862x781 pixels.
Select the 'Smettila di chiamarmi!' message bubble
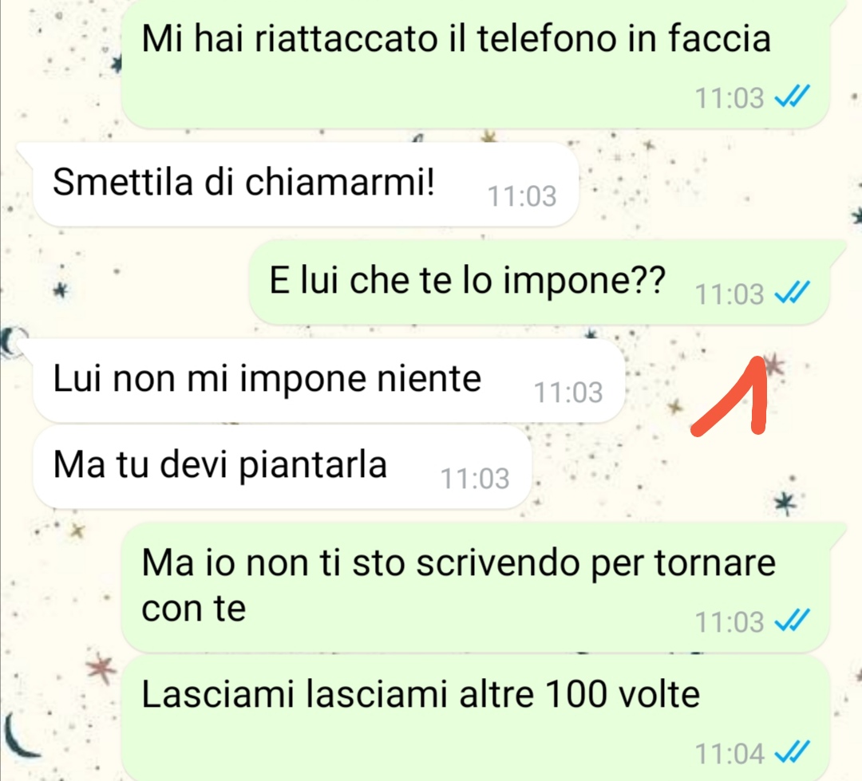tap(306, 184)
